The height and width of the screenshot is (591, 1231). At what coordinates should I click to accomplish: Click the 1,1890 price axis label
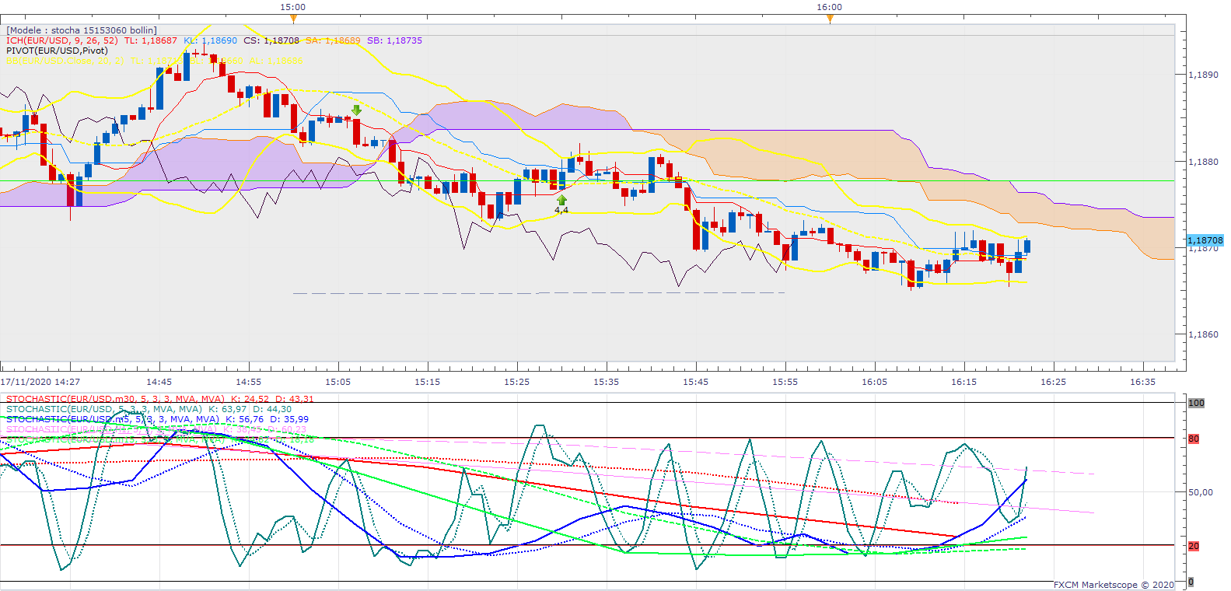(1203, 75)
